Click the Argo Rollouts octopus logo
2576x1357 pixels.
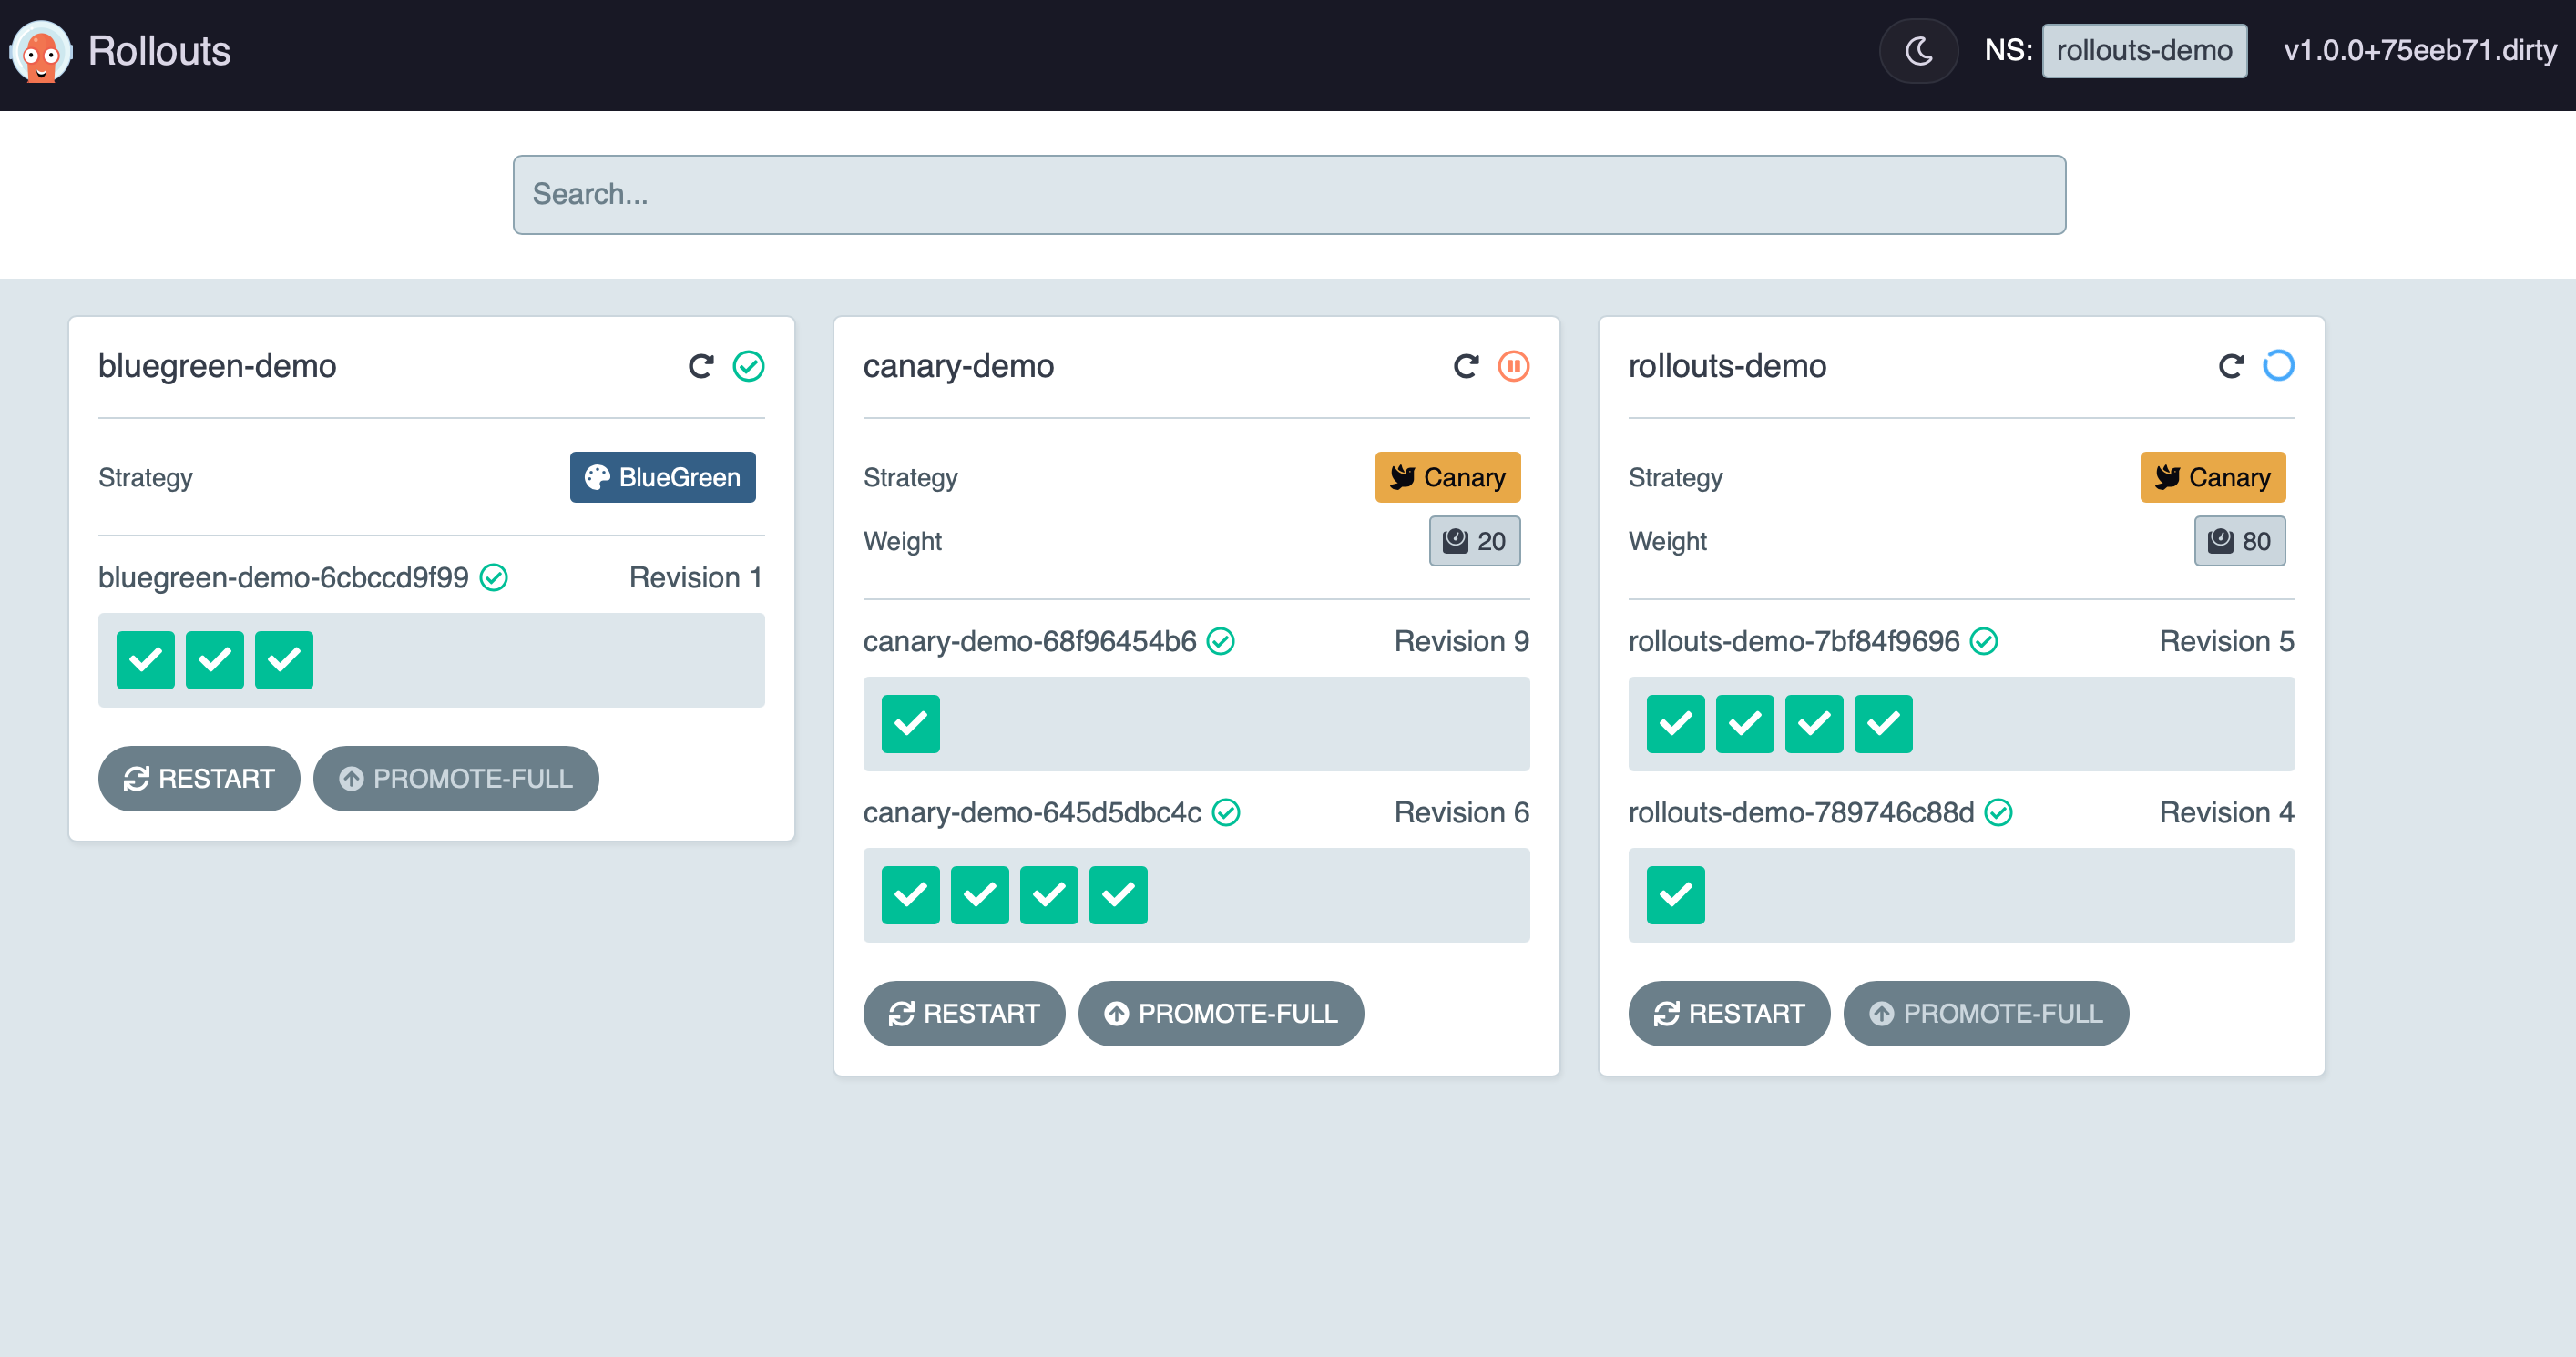41,51
